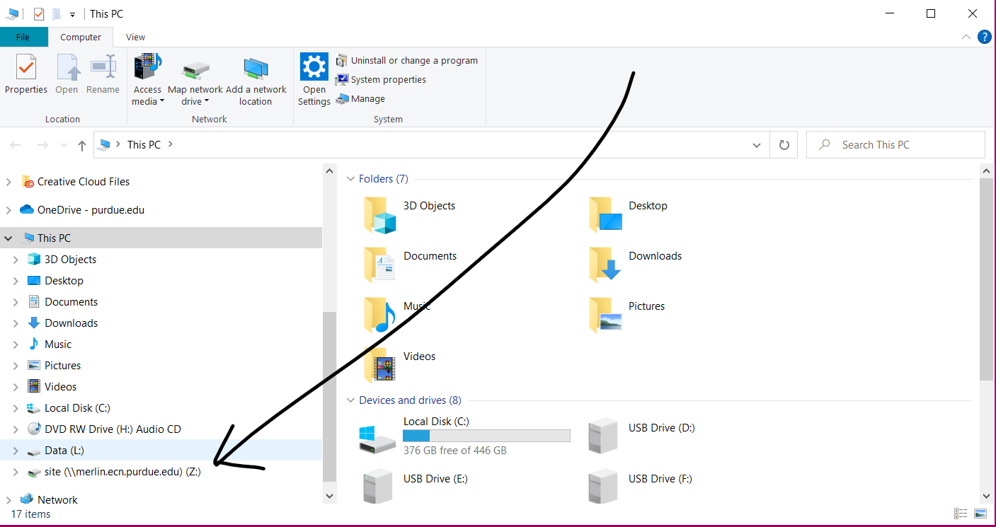
Task: Collapse the ribbon with the caret
Action: (x=966, y=37)
